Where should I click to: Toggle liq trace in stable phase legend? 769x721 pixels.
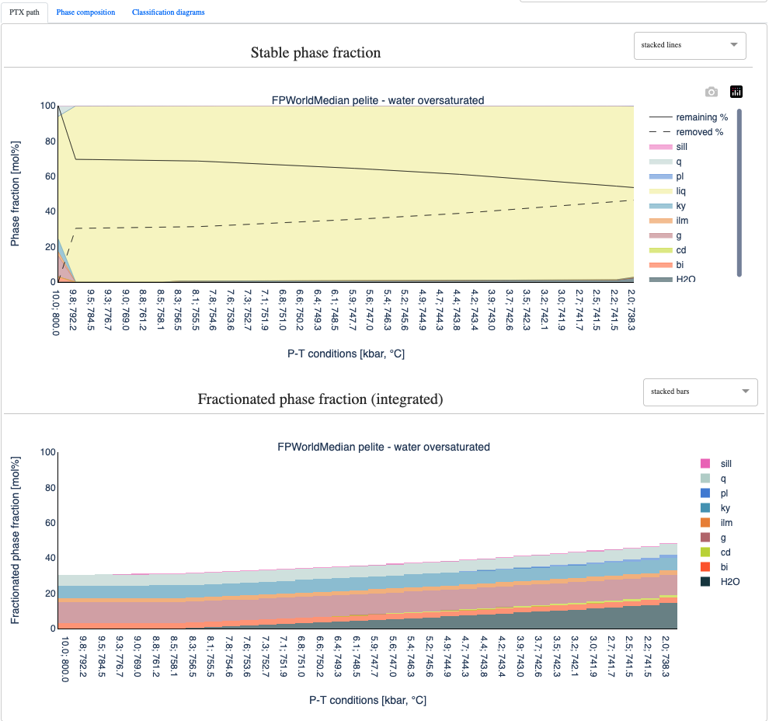pos(667,191)
